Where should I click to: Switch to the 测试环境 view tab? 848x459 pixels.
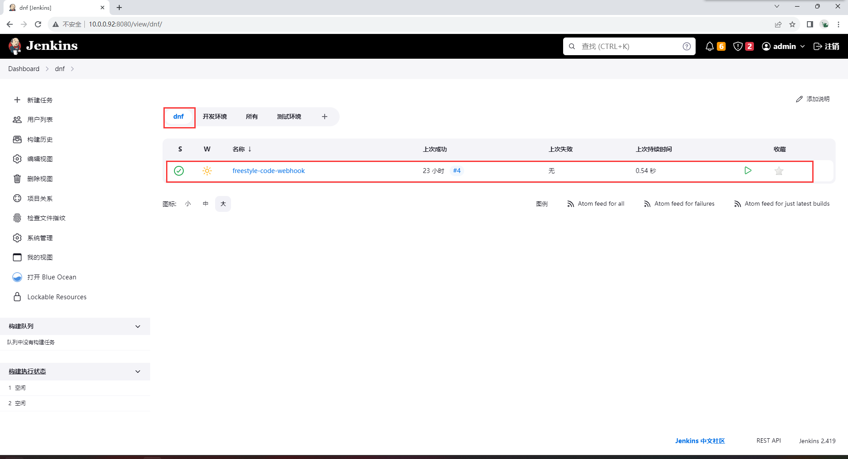tap(289, 117)
